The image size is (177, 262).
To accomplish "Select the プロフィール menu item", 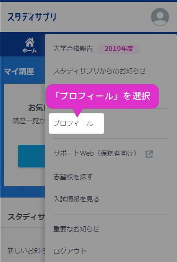I will (76, 123).
